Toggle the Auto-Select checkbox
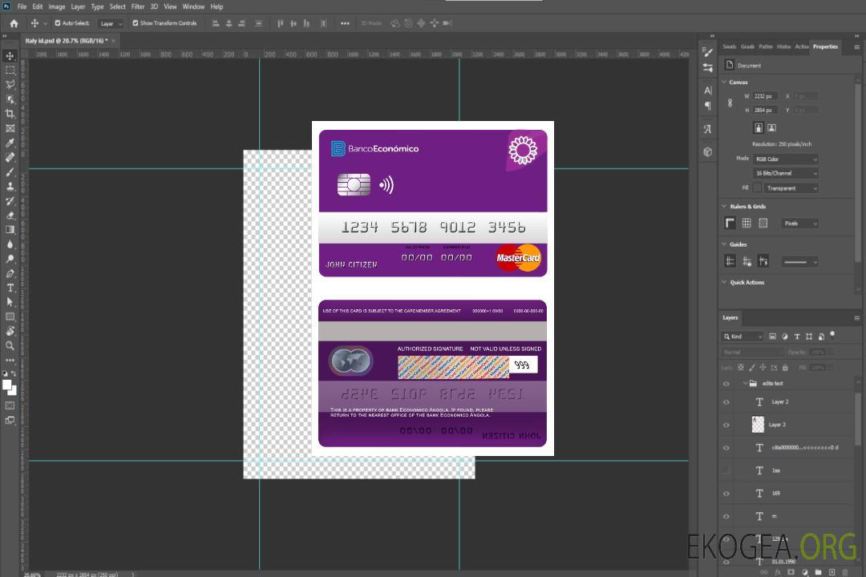866x577 pixels. pyautogui.click(x=59, y=23)
